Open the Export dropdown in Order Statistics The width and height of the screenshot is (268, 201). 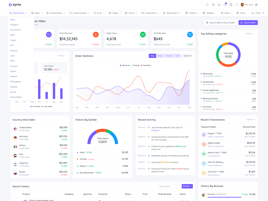pos(188,56)
